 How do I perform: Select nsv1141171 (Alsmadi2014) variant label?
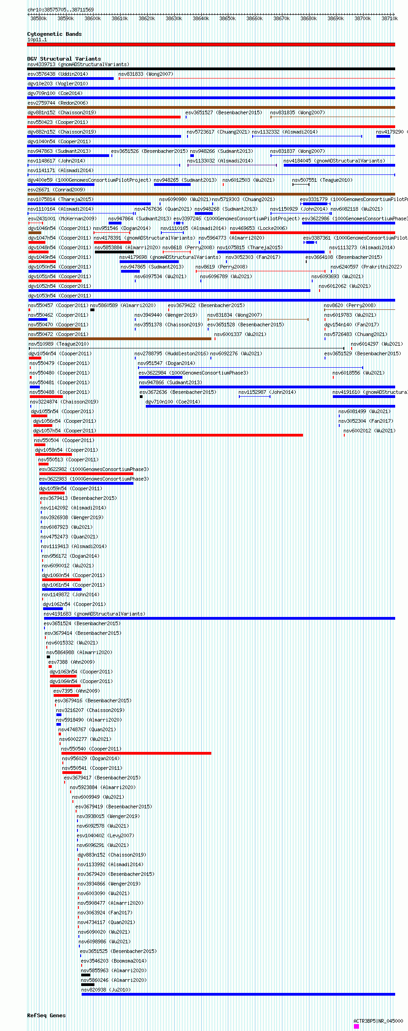(61, 170)
